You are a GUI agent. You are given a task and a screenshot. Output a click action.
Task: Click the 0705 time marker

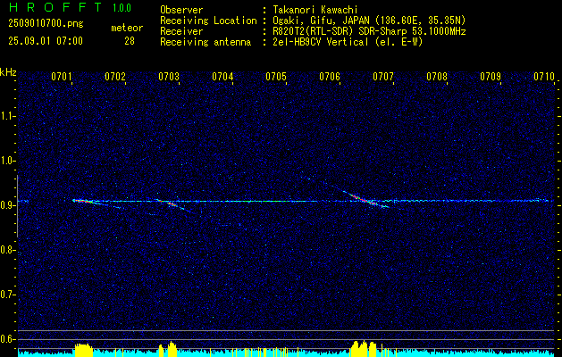[x=276, y=76]
